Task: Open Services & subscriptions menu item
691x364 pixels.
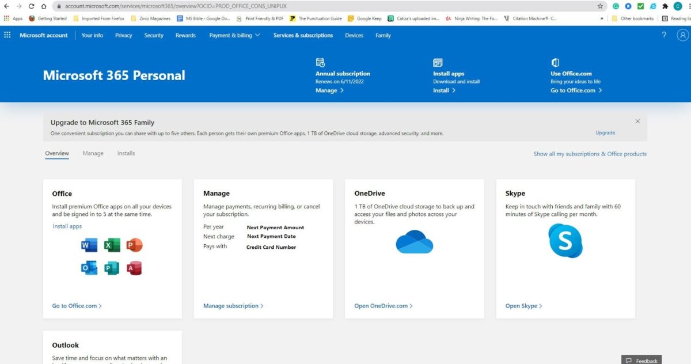Action: click(303, 35)
